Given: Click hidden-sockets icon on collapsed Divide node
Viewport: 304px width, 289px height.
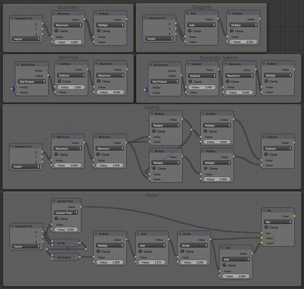Looking at the screenshot, I should tap(77, 243).
